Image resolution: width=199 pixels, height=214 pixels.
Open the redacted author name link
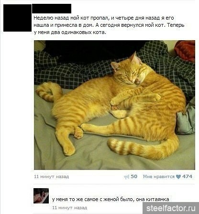[x=52, y=9]
